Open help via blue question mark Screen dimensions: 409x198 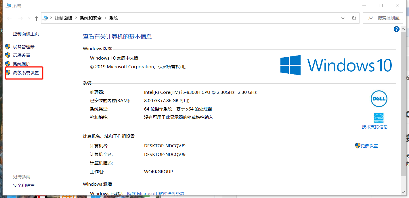tap(396, 29)
